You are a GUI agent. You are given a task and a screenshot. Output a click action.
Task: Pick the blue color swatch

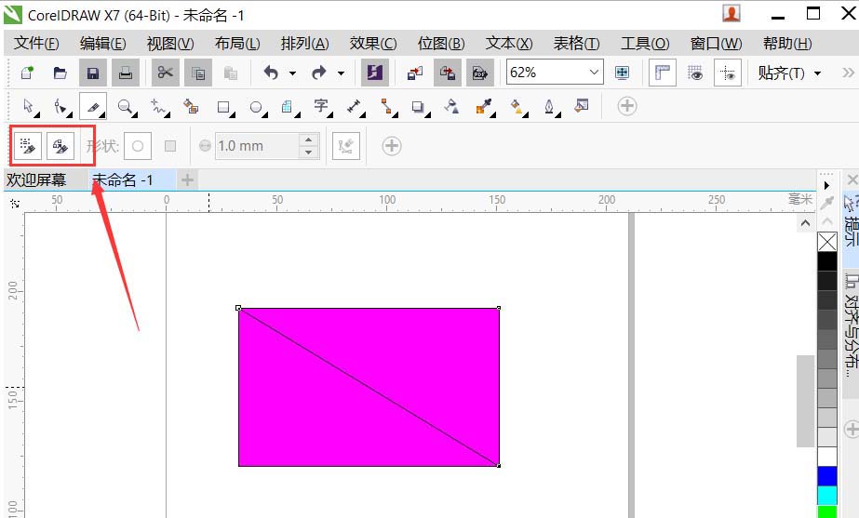point(826,476)
